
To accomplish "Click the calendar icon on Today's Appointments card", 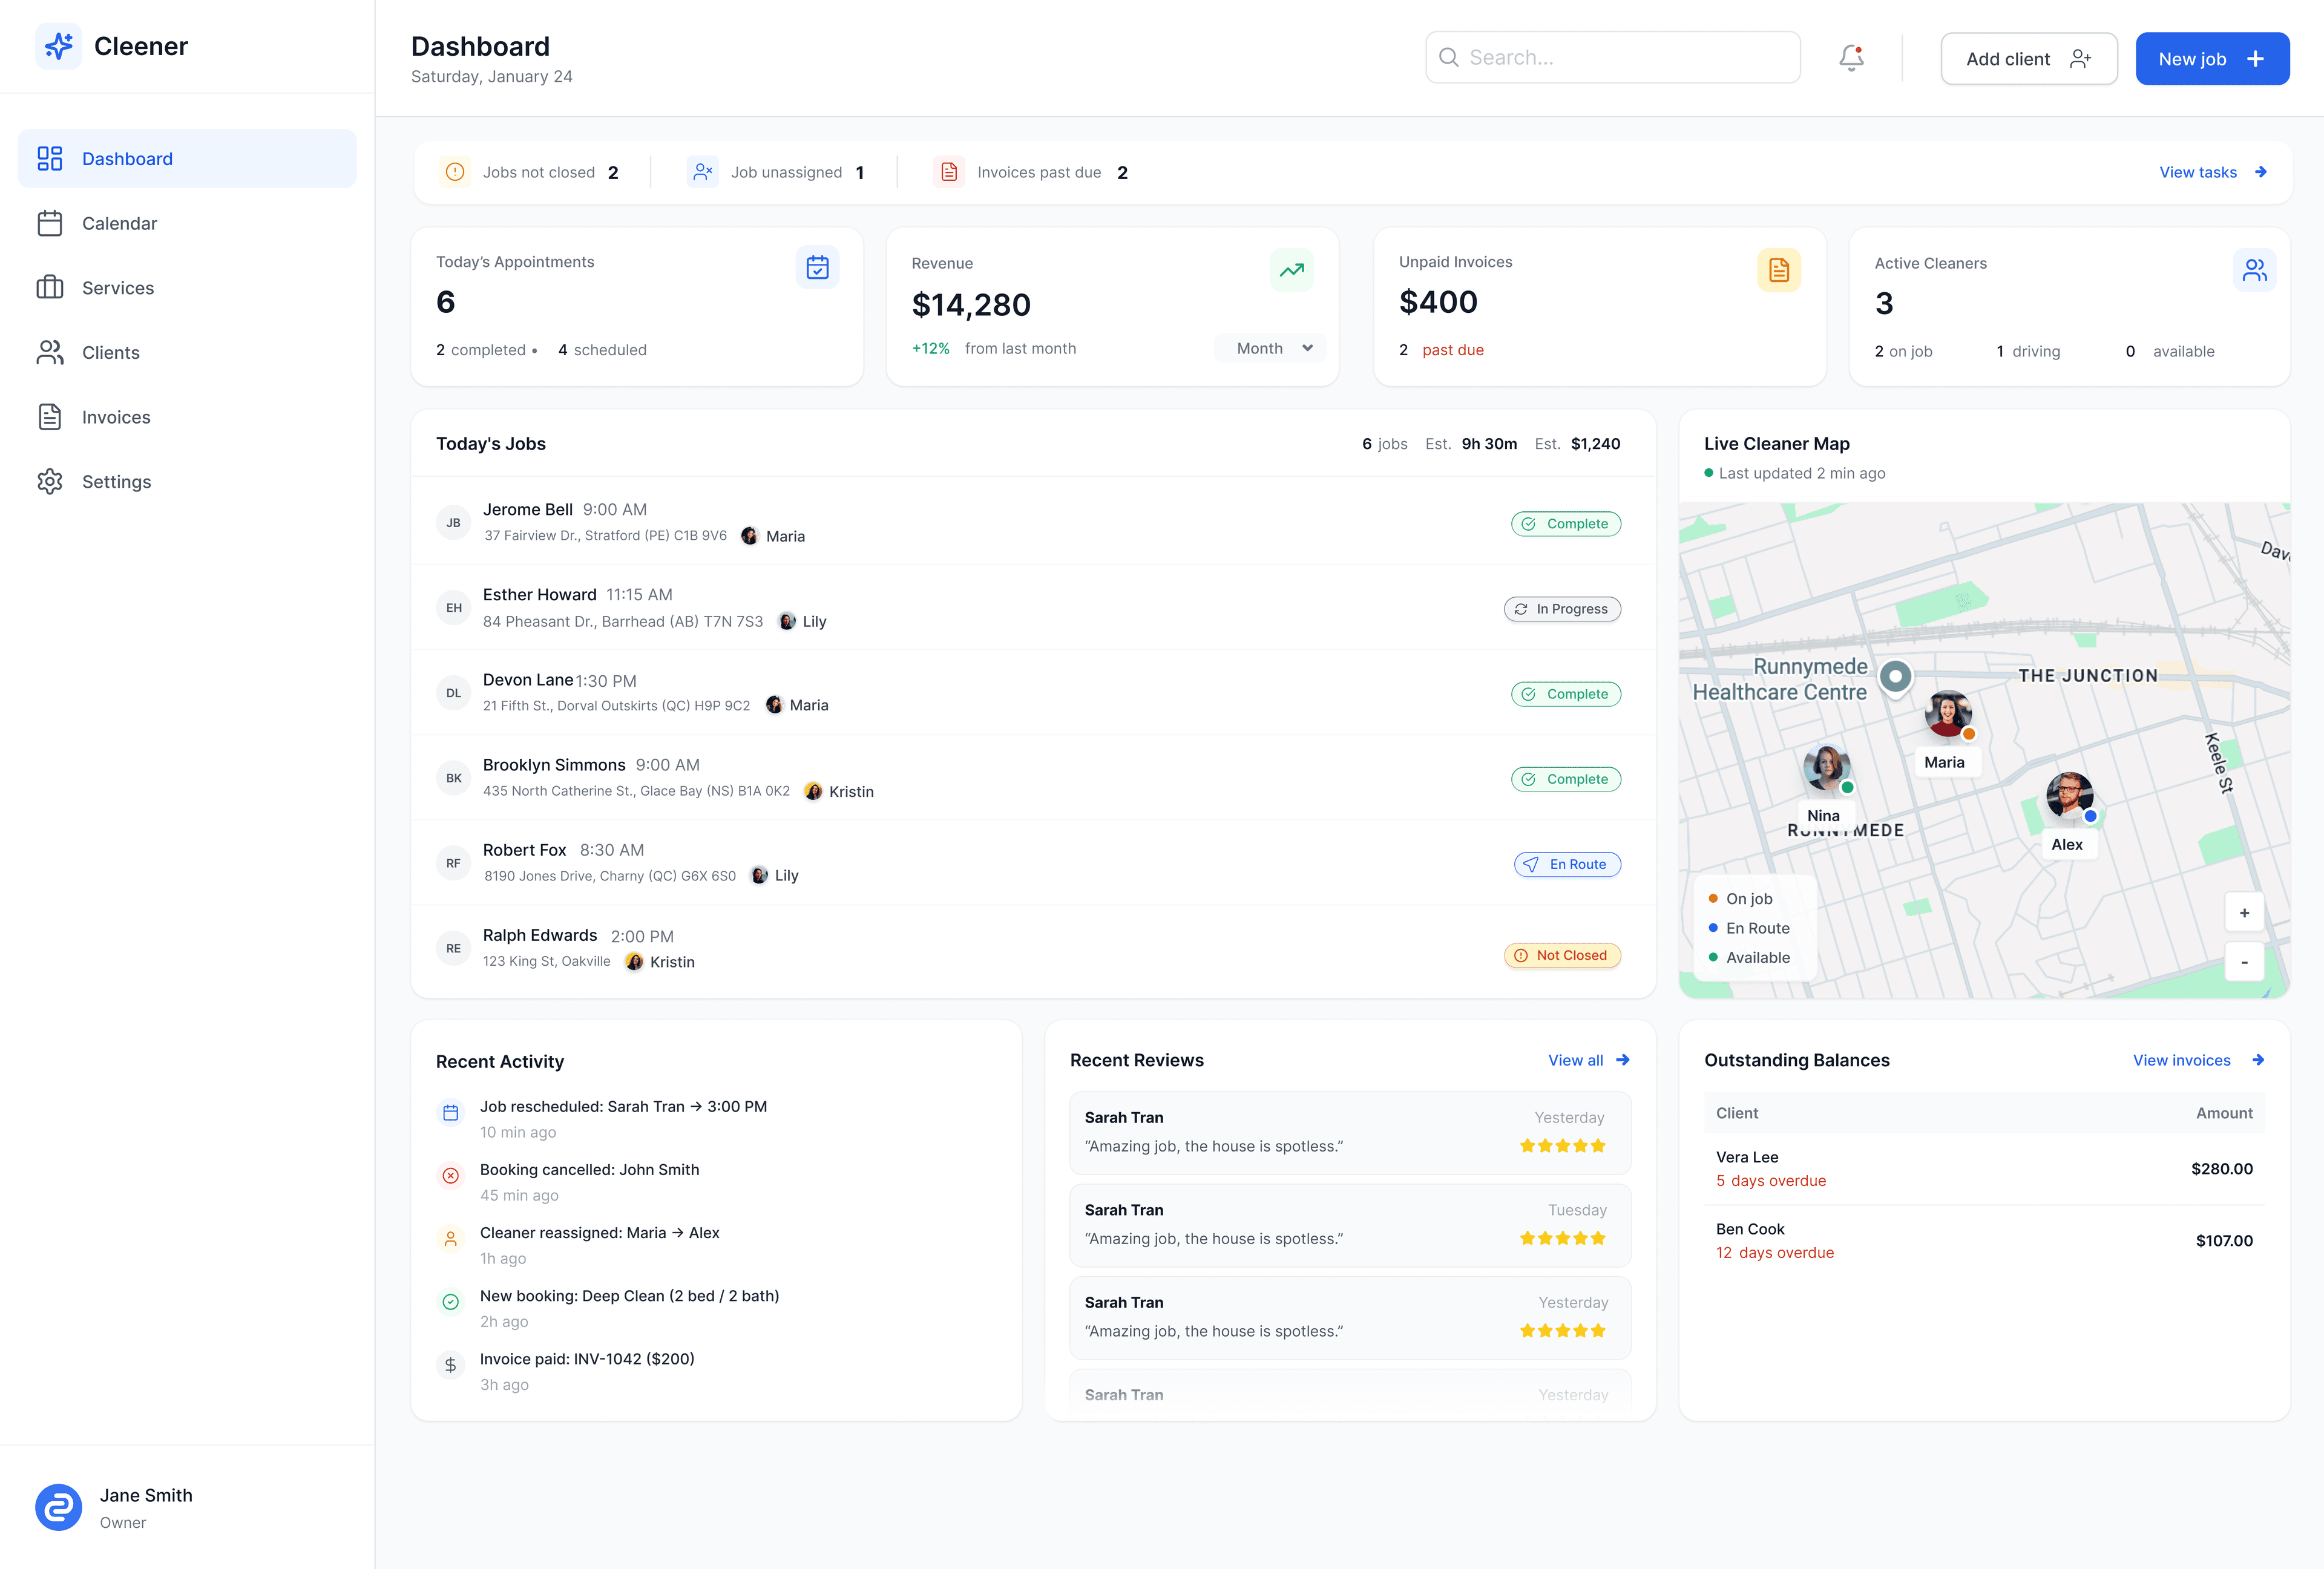I will click(817, 267).
